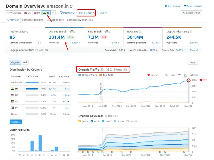Select the US flag database

coord(28,13)
